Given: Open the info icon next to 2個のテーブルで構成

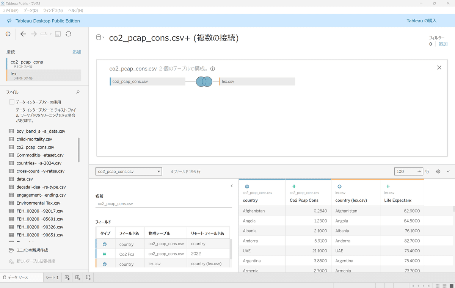Looking at the screenshot, I should pyautogui.click(x=213, y=69).
